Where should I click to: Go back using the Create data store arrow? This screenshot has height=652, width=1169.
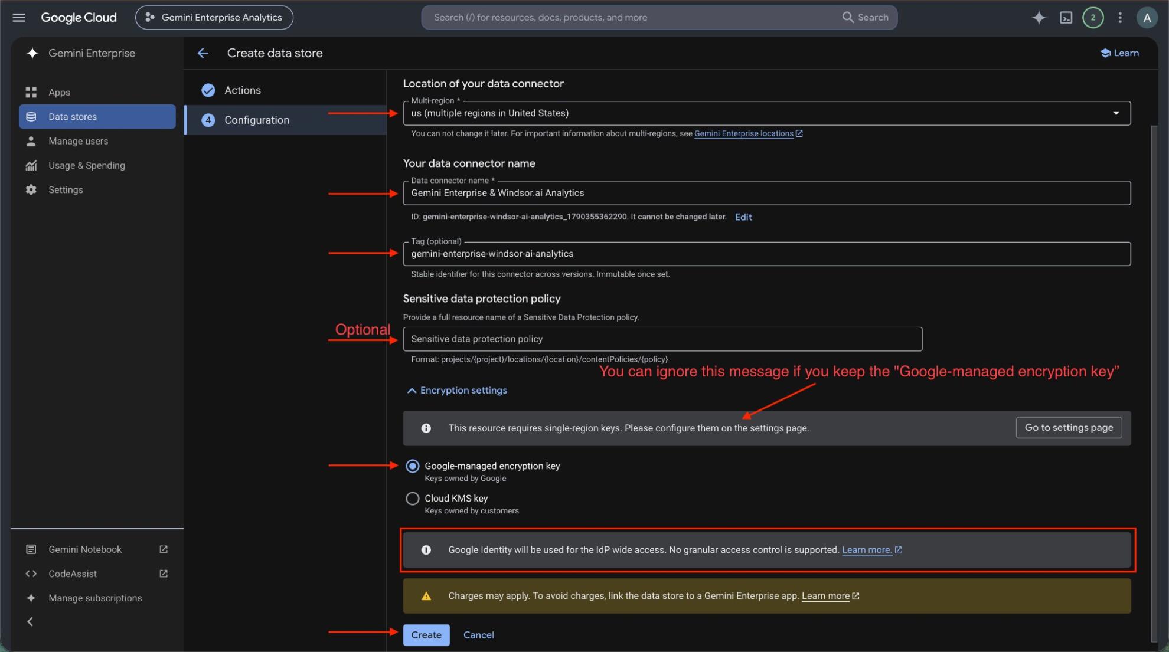pos(203,53)
